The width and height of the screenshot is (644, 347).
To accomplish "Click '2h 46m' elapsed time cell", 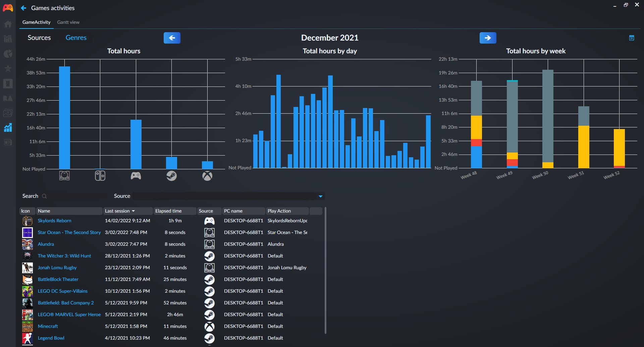I will (x=175, y=314).
